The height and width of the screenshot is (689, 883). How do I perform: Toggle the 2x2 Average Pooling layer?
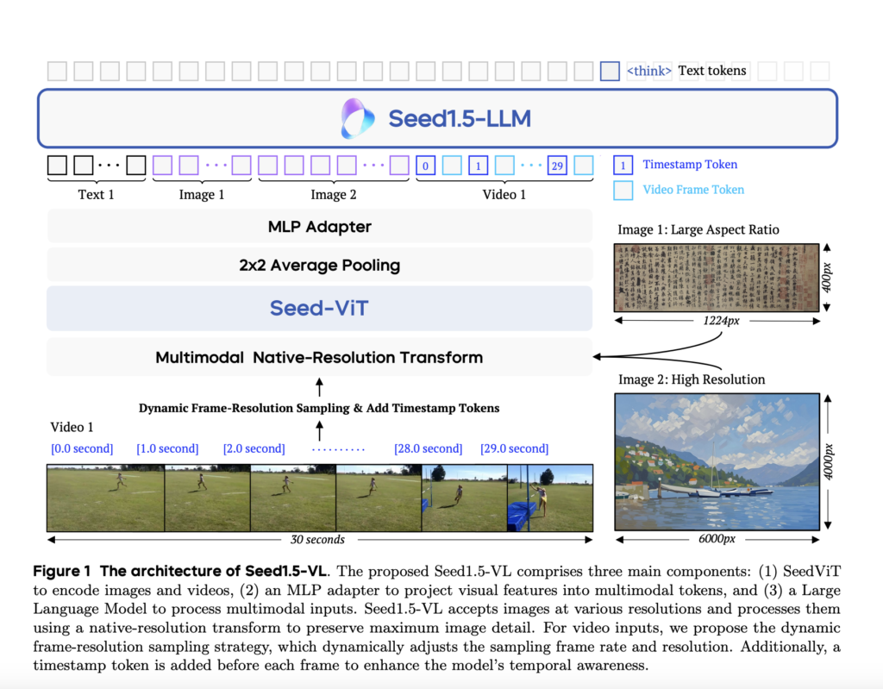click(x=319, y=266)
